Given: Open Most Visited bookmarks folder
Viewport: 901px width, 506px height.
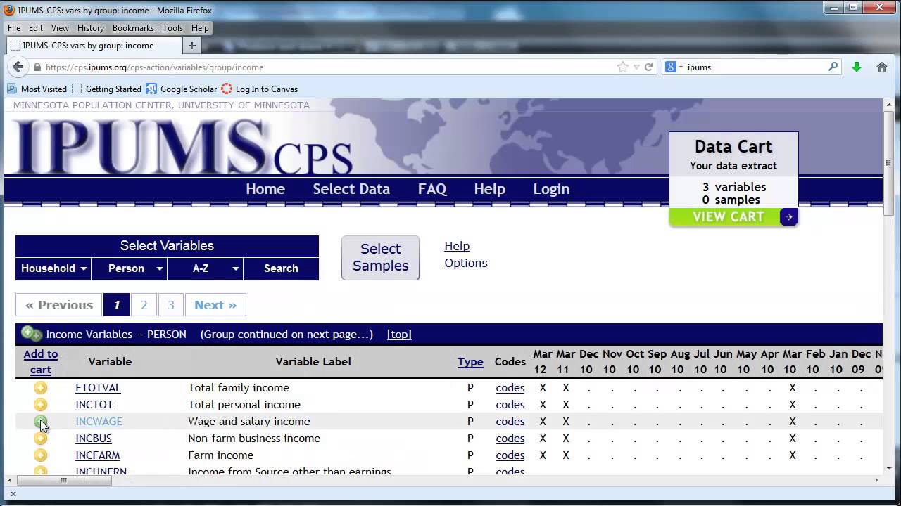Looking at the screenshot, I should point(37,89).
